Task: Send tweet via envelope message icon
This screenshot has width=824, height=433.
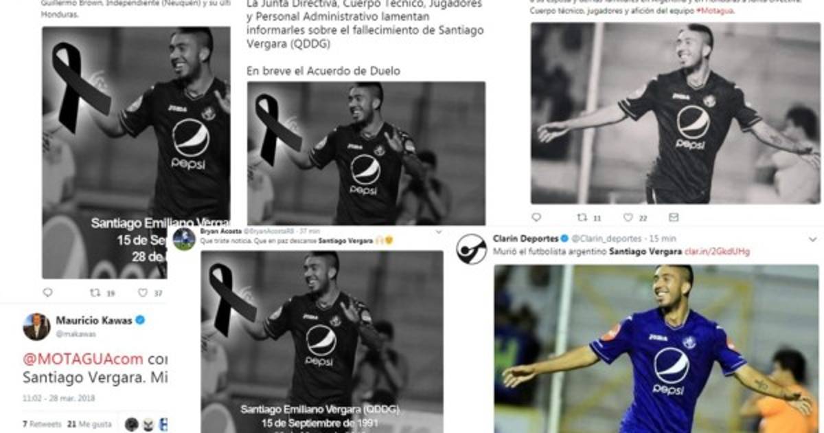Action: [x=673, y=217]
